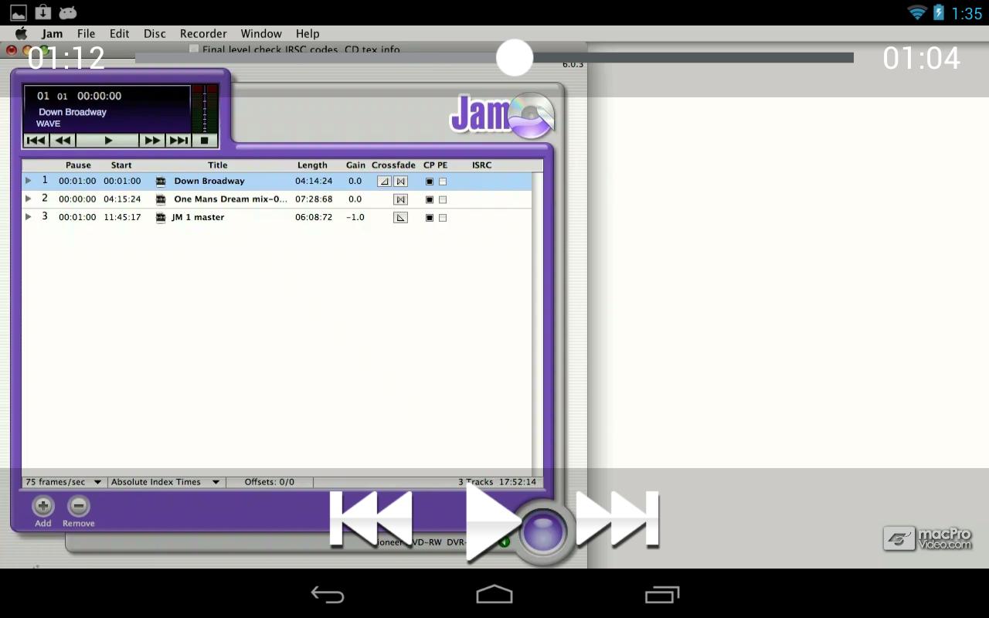The height and width of the screenshot is (618, 989).
Task: Click the fade-out icon on JM 1 master row
Action: 400,218
